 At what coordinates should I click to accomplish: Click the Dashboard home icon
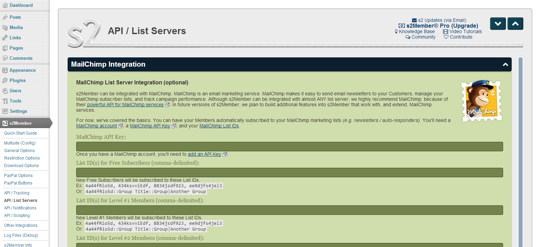[x=5, y=5]
